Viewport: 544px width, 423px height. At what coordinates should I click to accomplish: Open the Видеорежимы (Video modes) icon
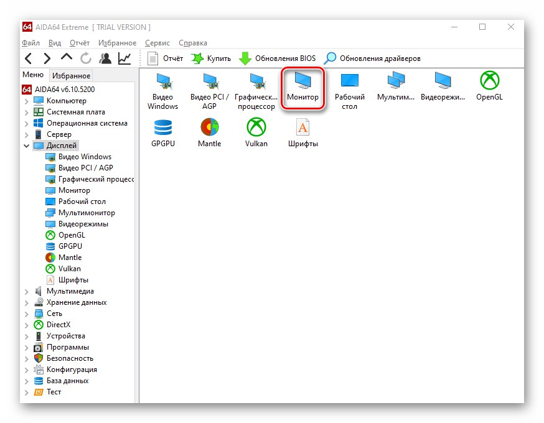[x=443, y=88]
